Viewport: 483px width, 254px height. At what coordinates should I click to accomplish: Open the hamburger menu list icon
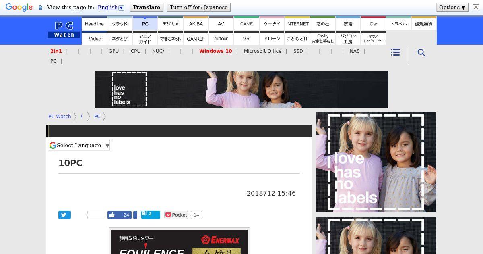click(395, 52)
